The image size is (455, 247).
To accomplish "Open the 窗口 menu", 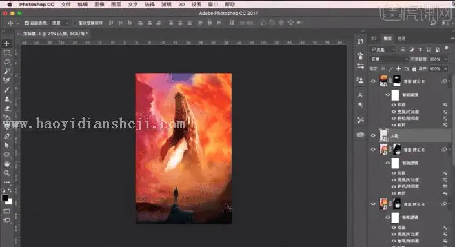I will pyautogui.click(x=213, y=5).
